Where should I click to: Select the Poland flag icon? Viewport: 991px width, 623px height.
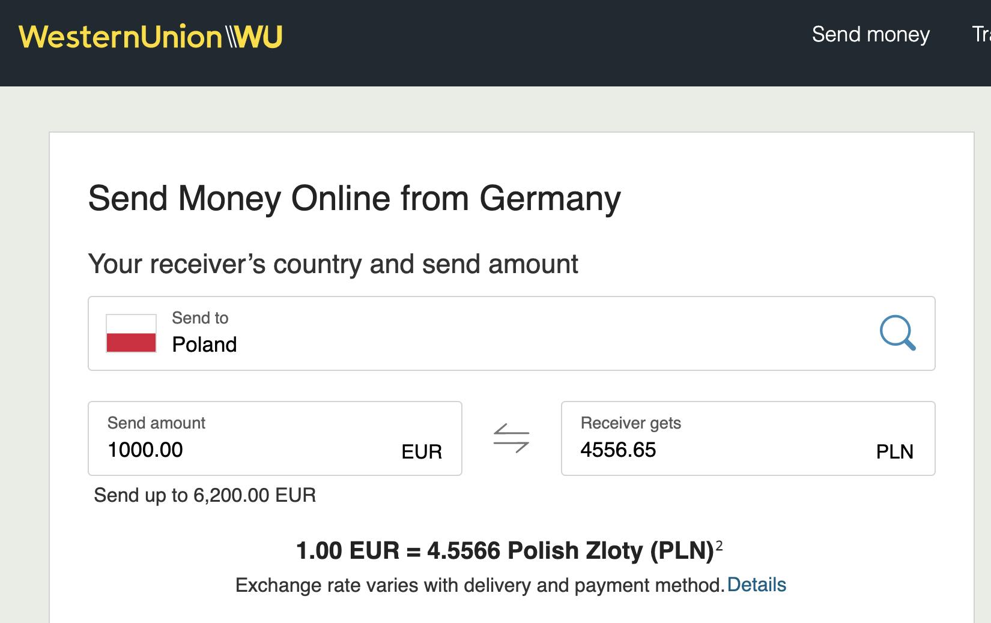point(131,334)
